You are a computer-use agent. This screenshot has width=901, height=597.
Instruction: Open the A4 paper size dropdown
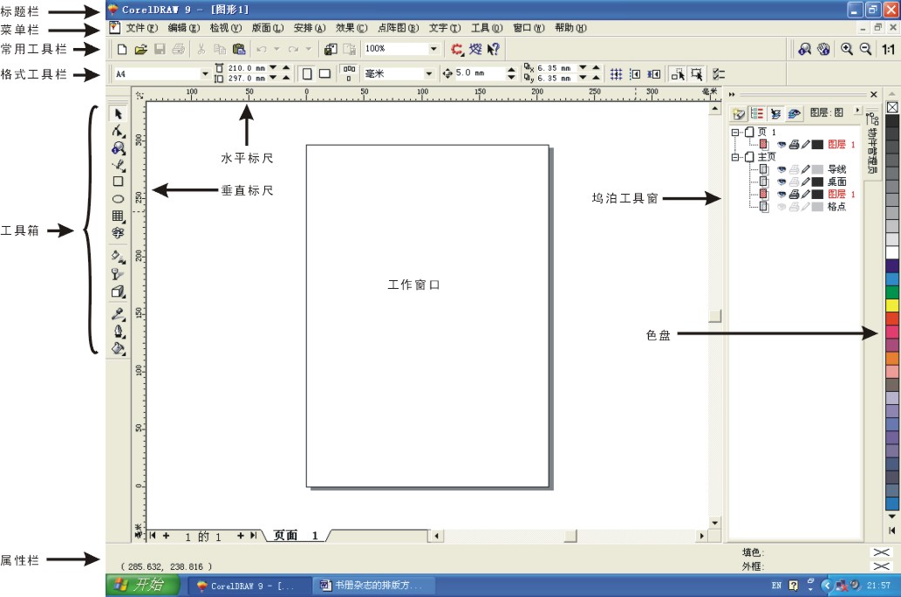point(205,73)
